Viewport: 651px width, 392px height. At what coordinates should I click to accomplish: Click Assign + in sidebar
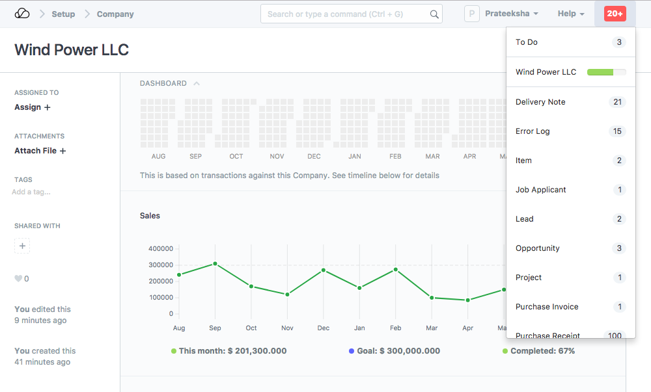pyautogui.click(x=33, y=107)
